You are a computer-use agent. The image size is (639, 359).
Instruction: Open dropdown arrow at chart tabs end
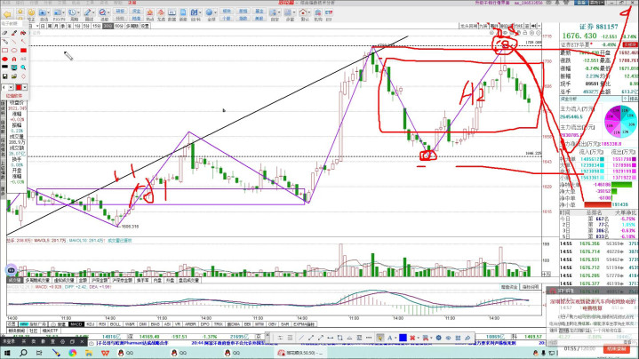coord(539,26)
